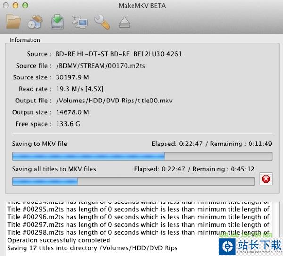The width and height of the screenshot is (283, 256).
Task: Click the Make MKV green arrow icon
Action: [57, 22]
